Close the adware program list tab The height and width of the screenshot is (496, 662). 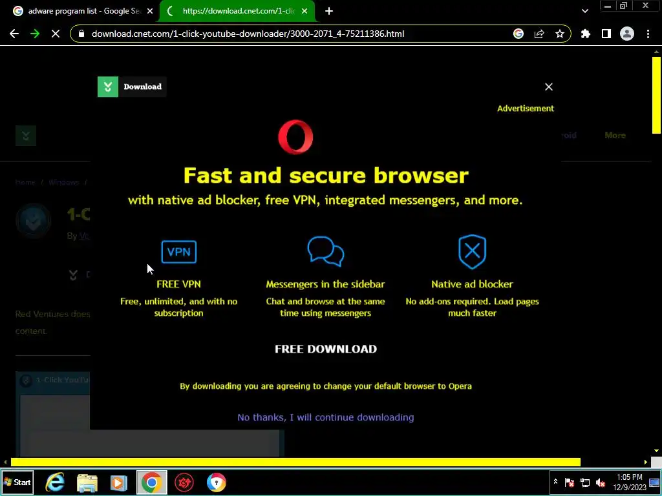click(x=150, y=11)
